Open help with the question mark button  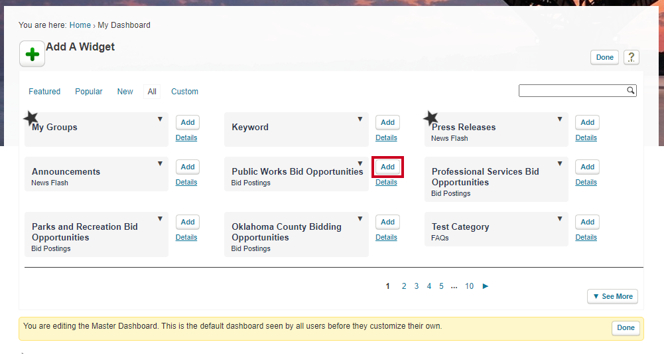click(x=631, y=57)
